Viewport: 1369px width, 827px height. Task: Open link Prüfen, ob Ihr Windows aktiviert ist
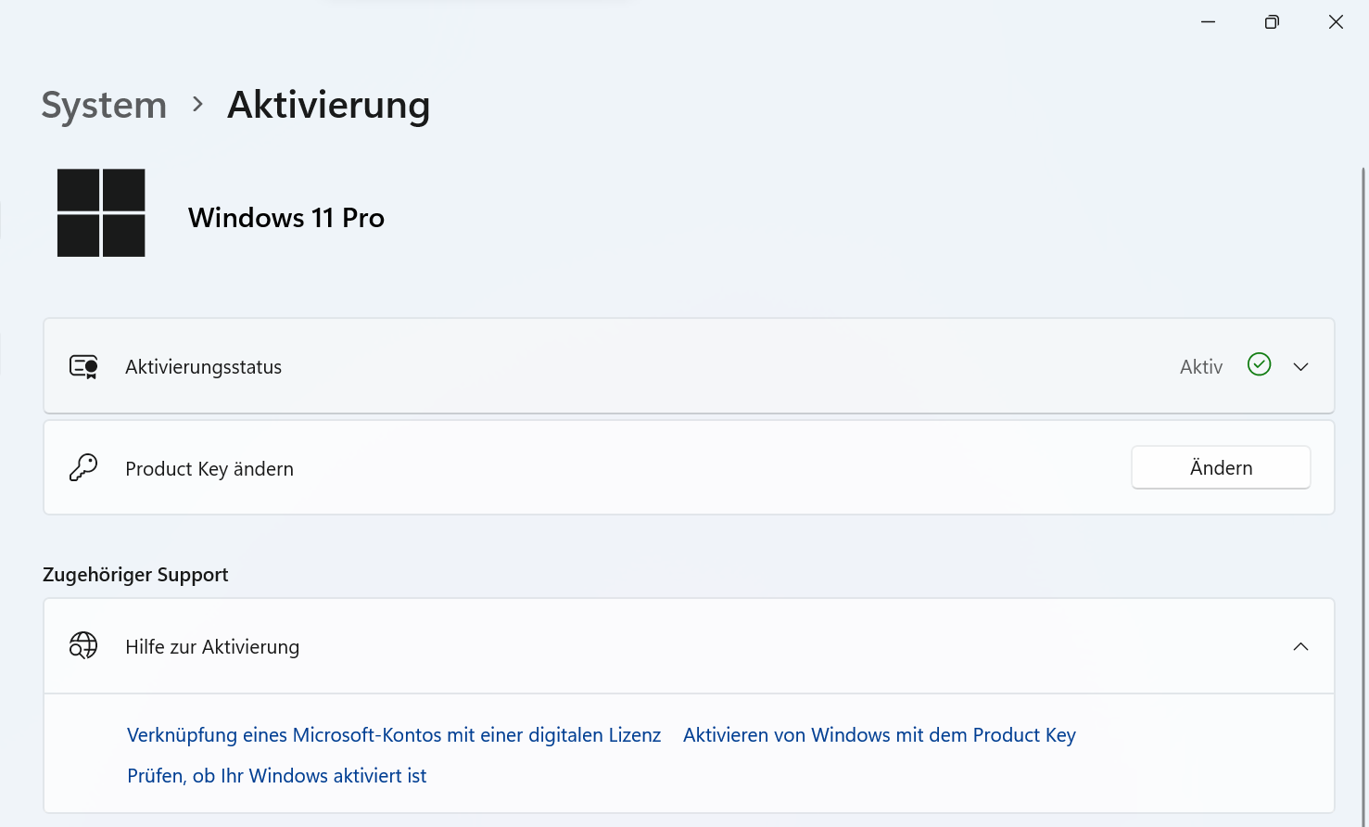277,776
